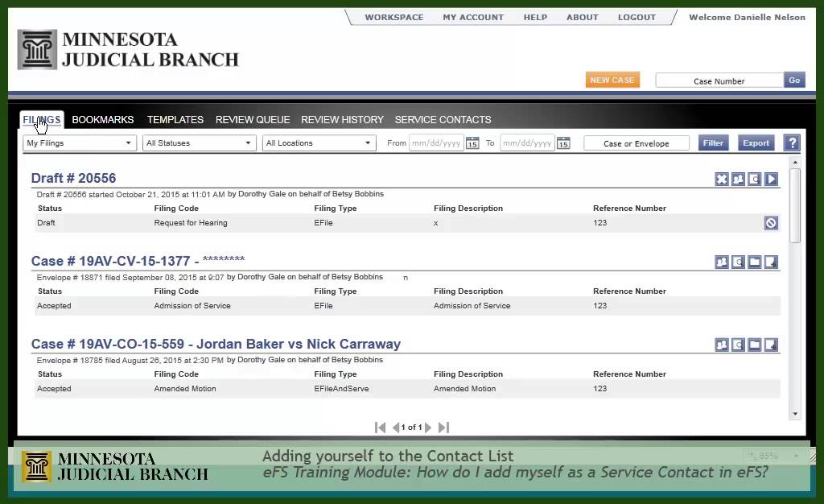The height and width of the screenshot is (504, 824).
Task: View envelope details icon for Draft # 20556
Action: coord(755,180)
